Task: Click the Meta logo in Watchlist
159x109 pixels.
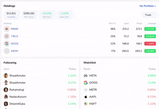Action: [86, 76]
